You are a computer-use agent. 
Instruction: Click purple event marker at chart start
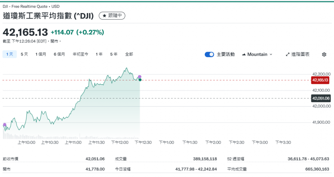(5, 125)
